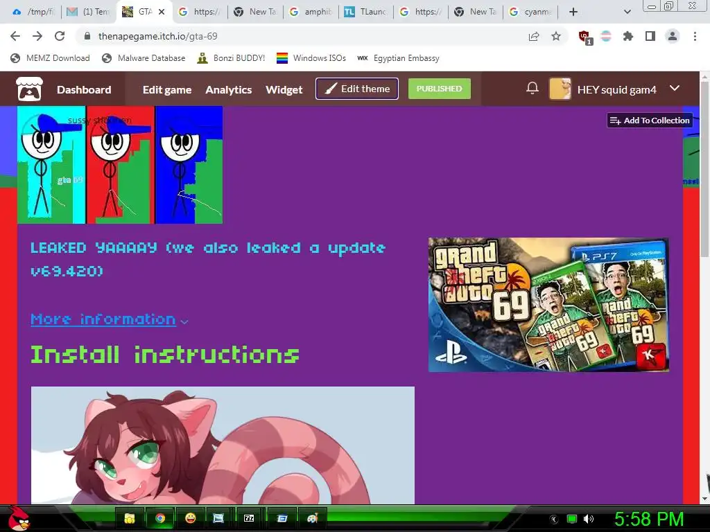Image resolution: width=710 pixels, height=532 pixels.
Task: Open the Edit game page
Action: [167, 89]
